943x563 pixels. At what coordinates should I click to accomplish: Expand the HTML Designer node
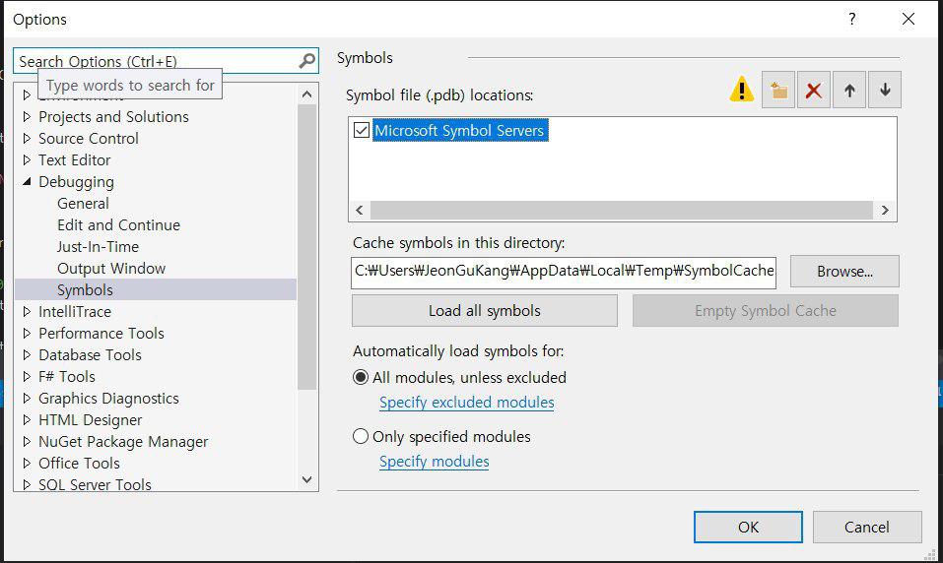(x=27, y=419)
